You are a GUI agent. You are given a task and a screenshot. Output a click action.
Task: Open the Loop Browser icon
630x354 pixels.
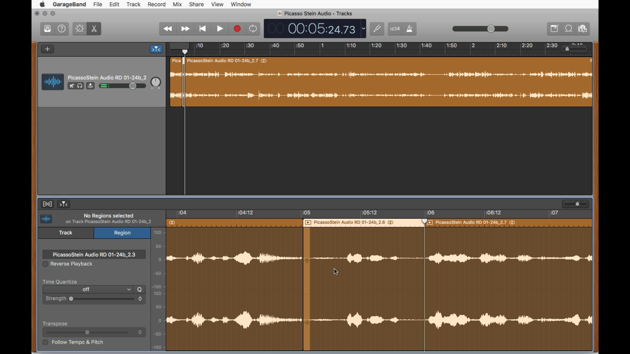click(569, 29)
